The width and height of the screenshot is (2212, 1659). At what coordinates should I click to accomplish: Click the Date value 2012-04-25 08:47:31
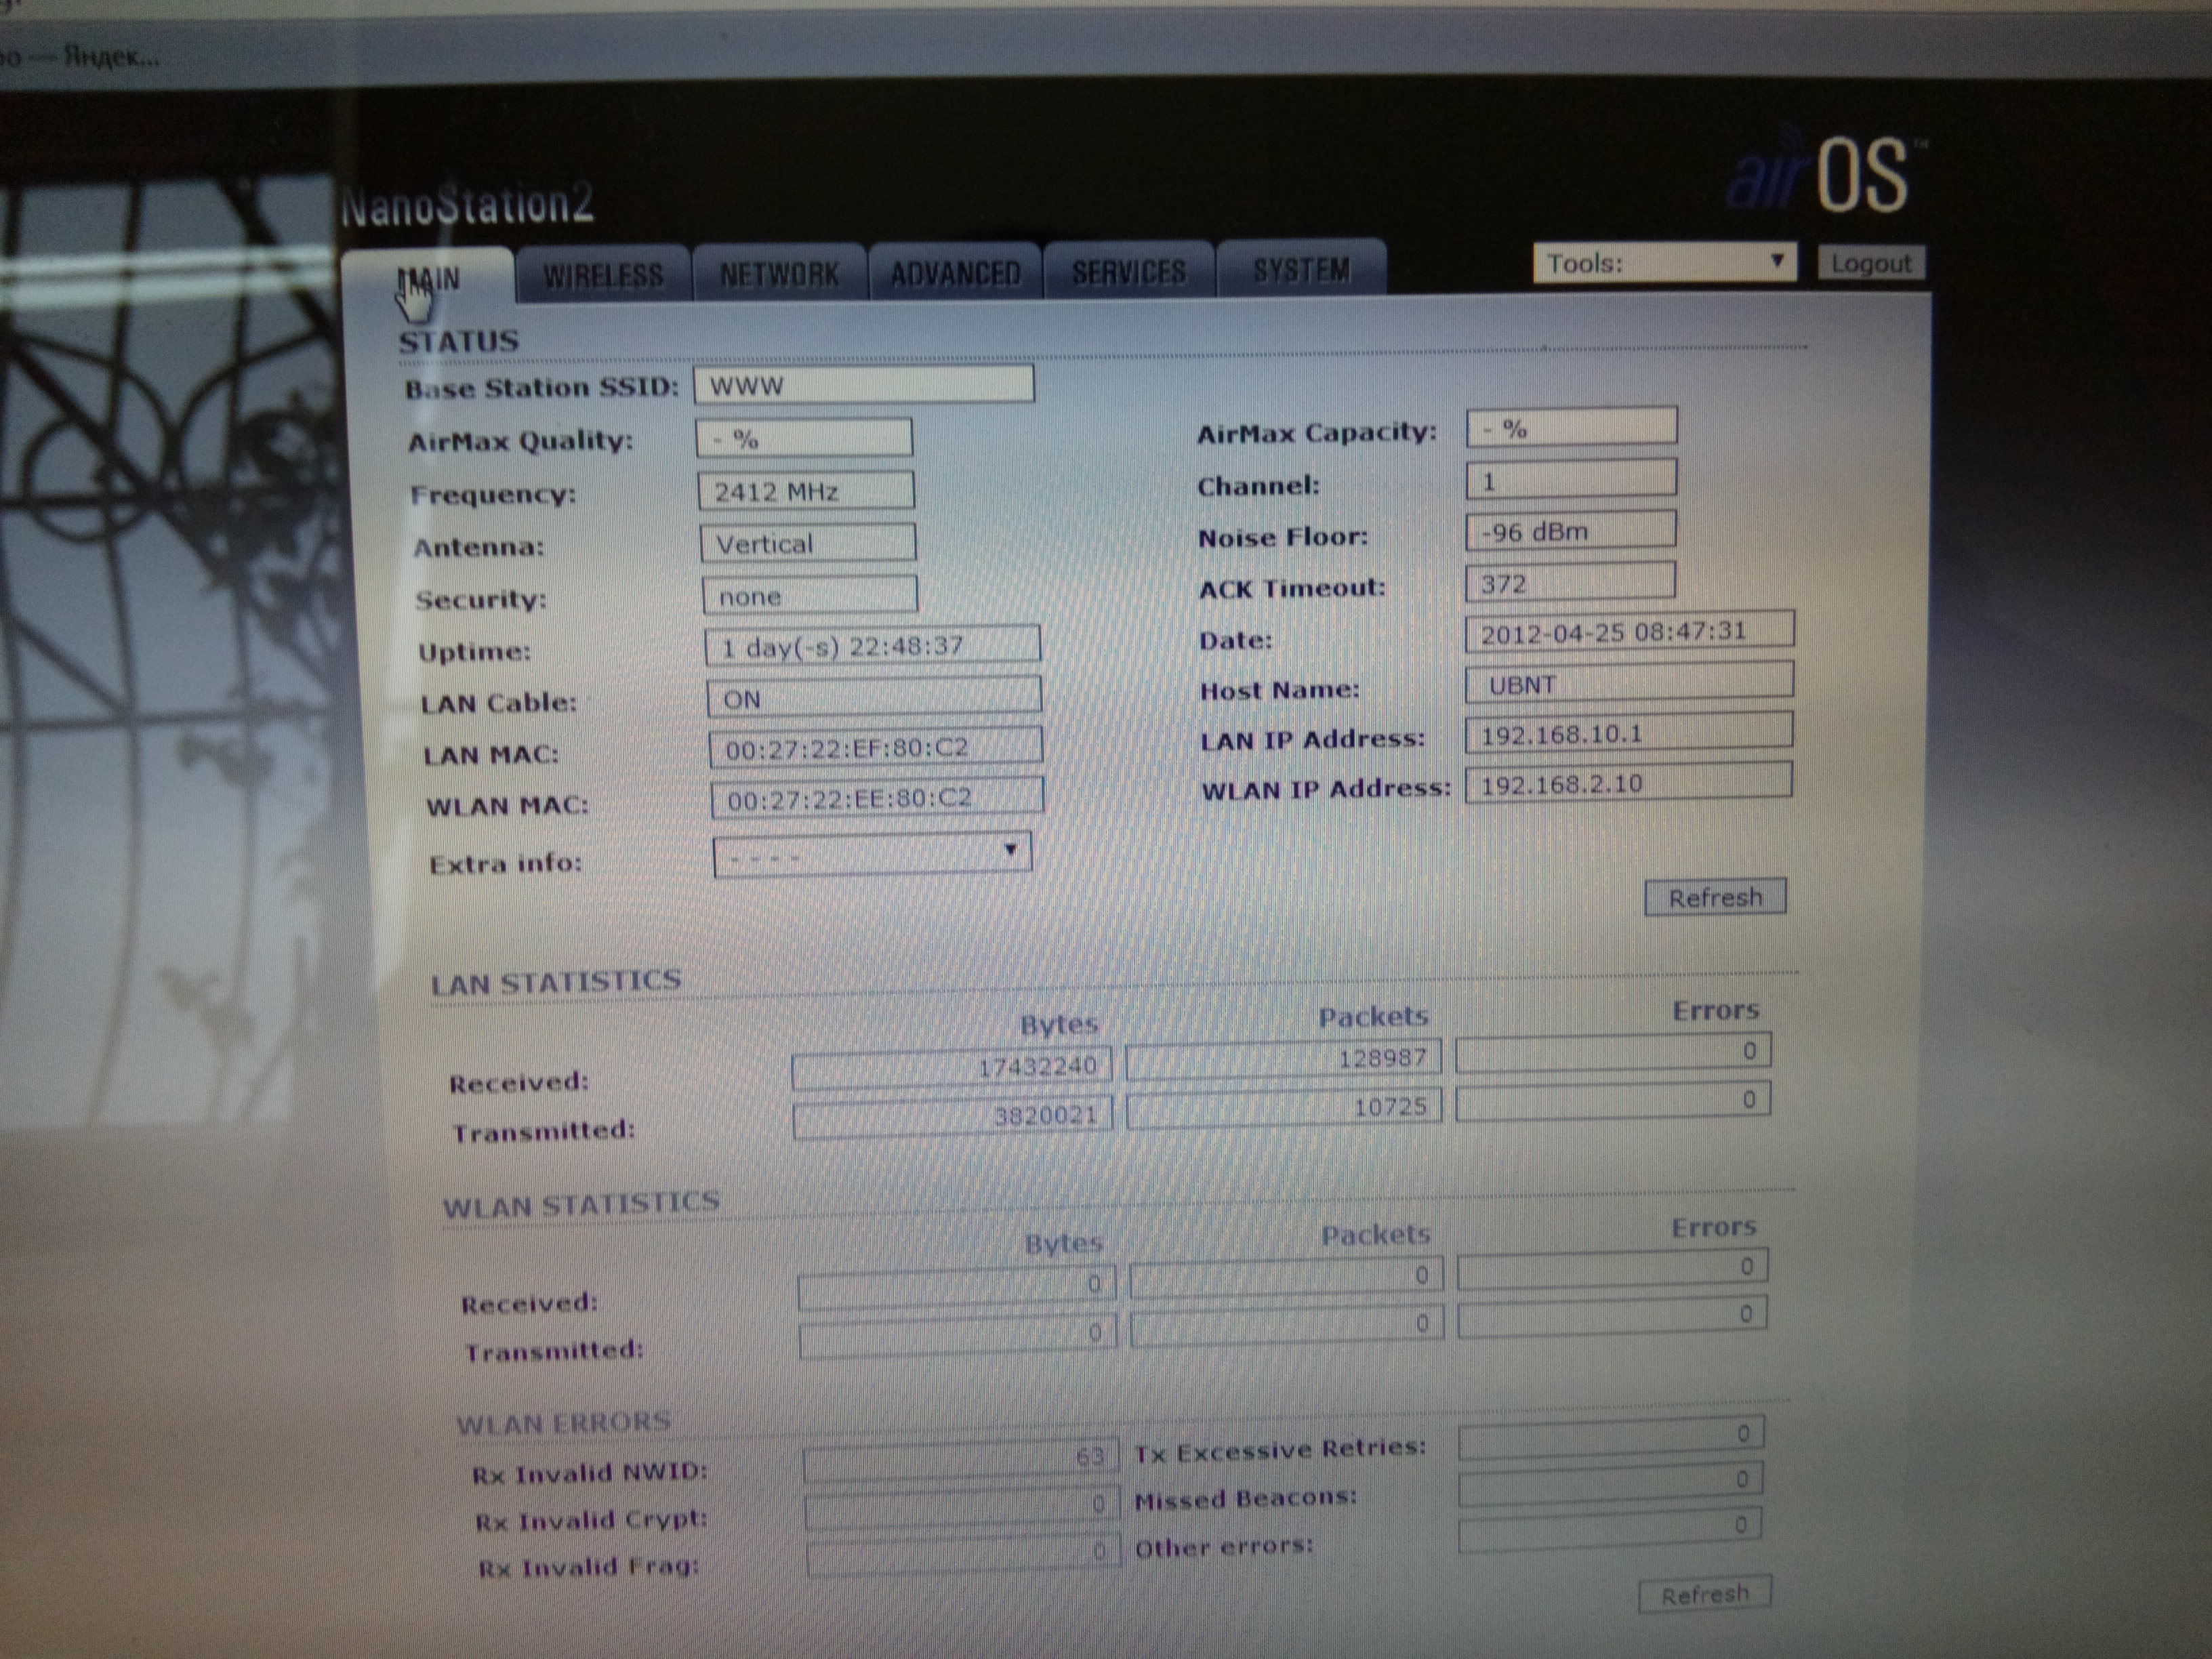tap(1629, 631)
